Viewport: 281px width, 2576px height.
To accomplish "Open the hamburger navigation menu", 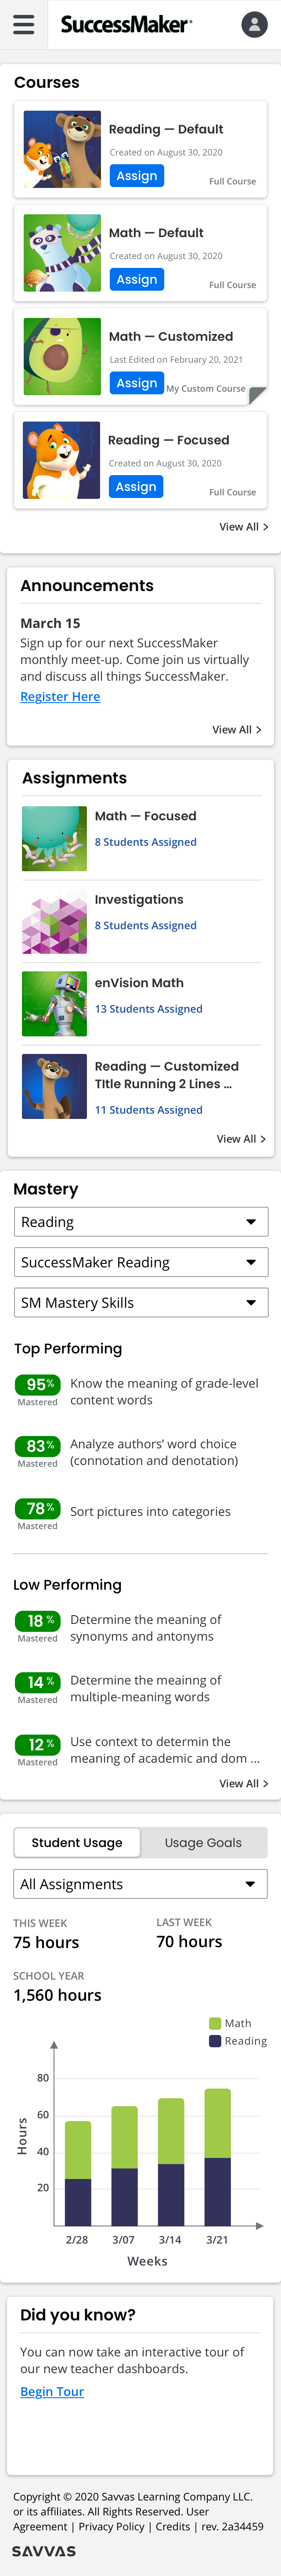I will tap(23, 25).
